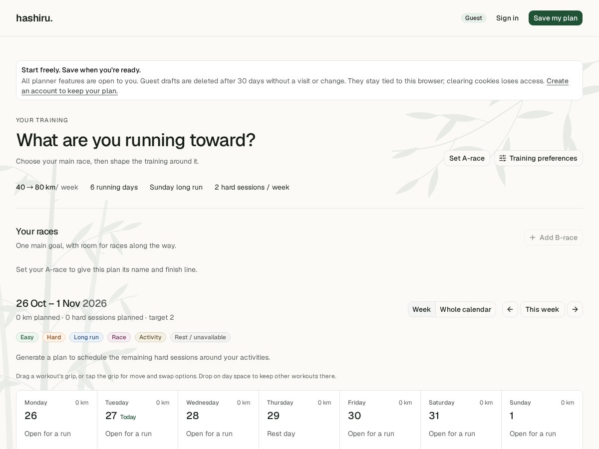This screenshot has height=449, width=599.
Task: Select Thursday 29 Rest day column
Action: (x=299, y=420)
